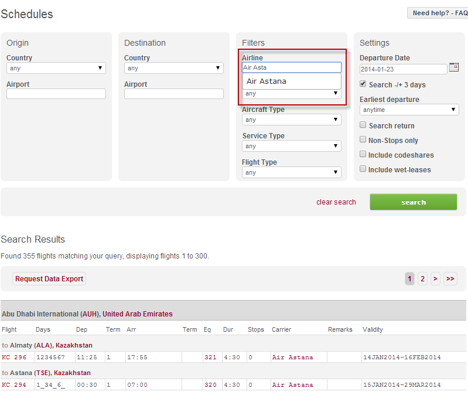Click the clear search link
Image resolution: width=468 pixels, height=395 pixels.
pos(336,202)
